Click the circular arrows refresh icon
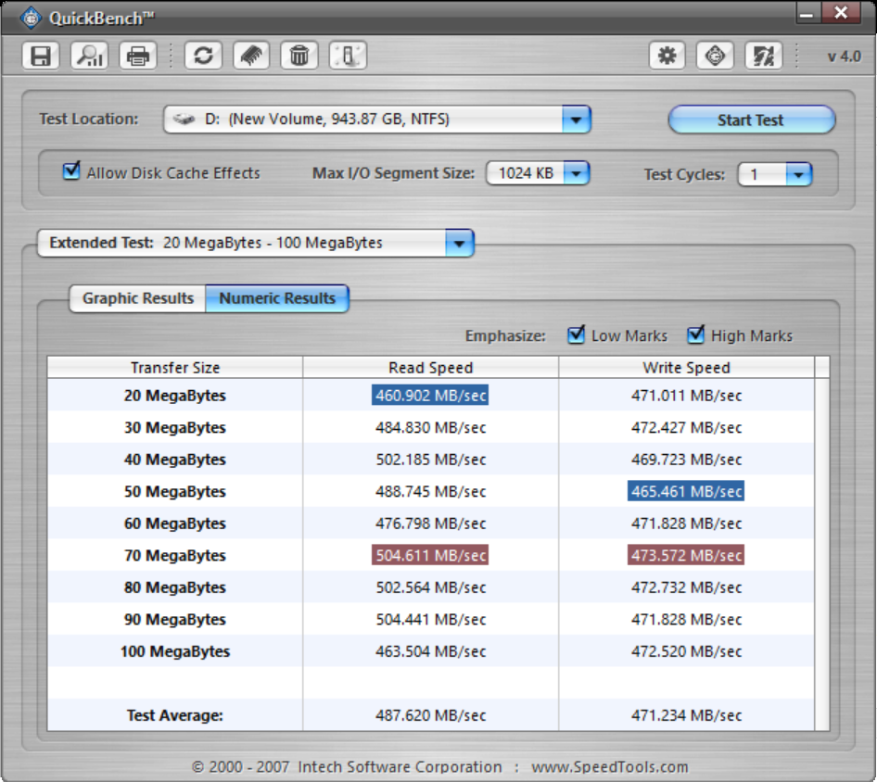The height and width of the screenshot is (782, 877). click(203, 56)
